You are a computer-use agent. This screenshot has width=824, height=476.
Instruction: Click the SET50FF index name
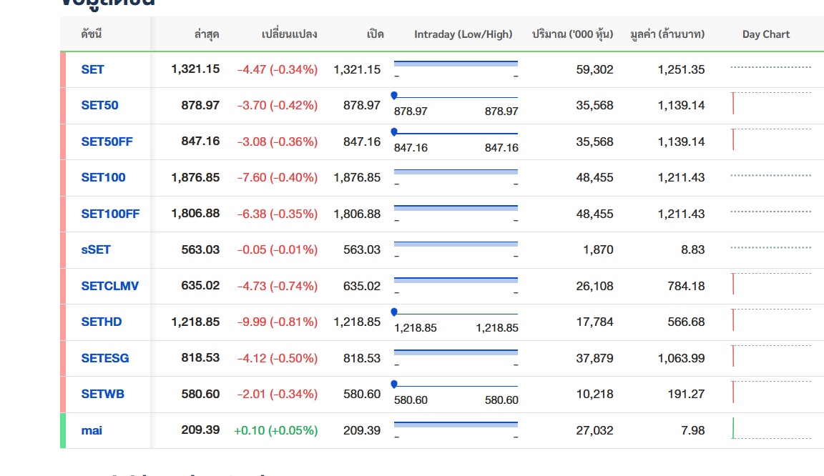click(107, 142)
